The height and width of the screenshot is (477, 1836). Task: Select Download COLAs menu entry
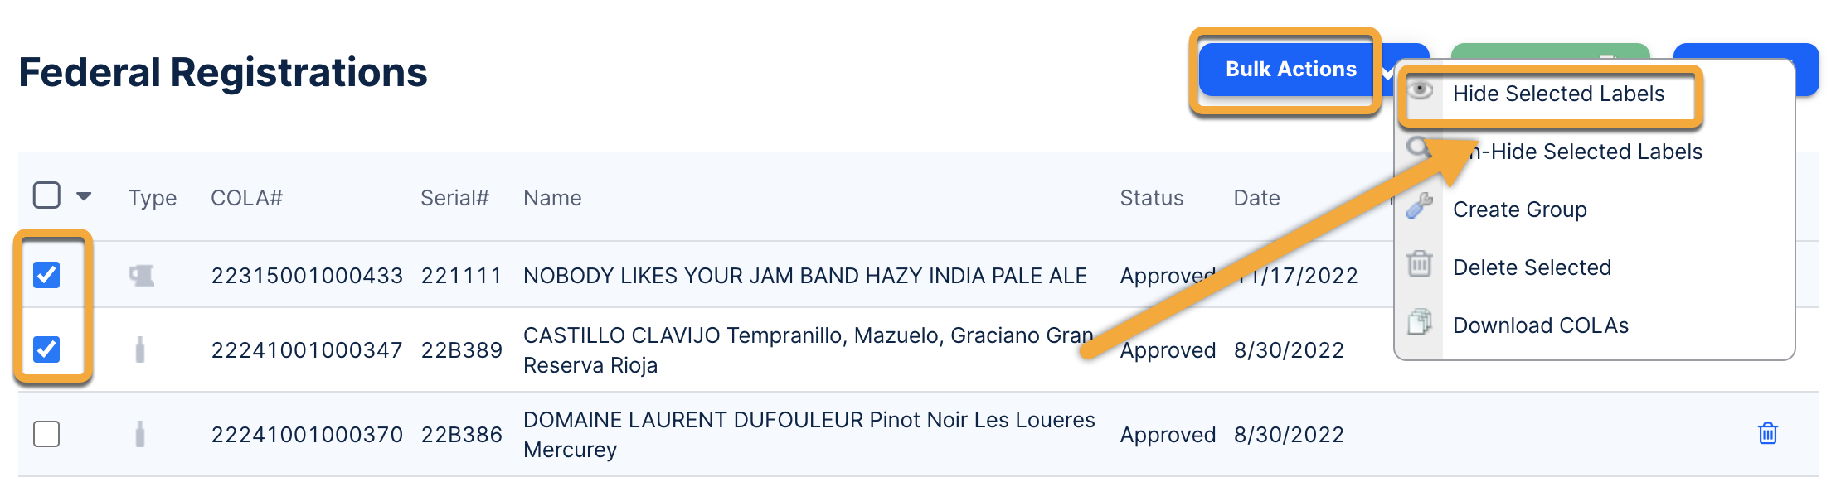tap(1540, 325)
